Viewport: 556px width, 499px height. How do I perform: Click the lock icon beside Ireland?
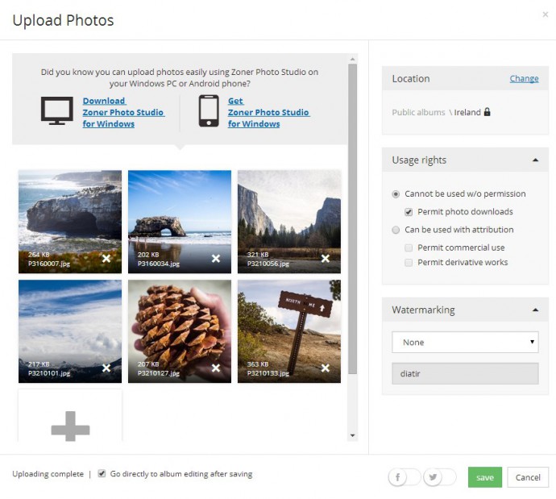click(488, 112)
